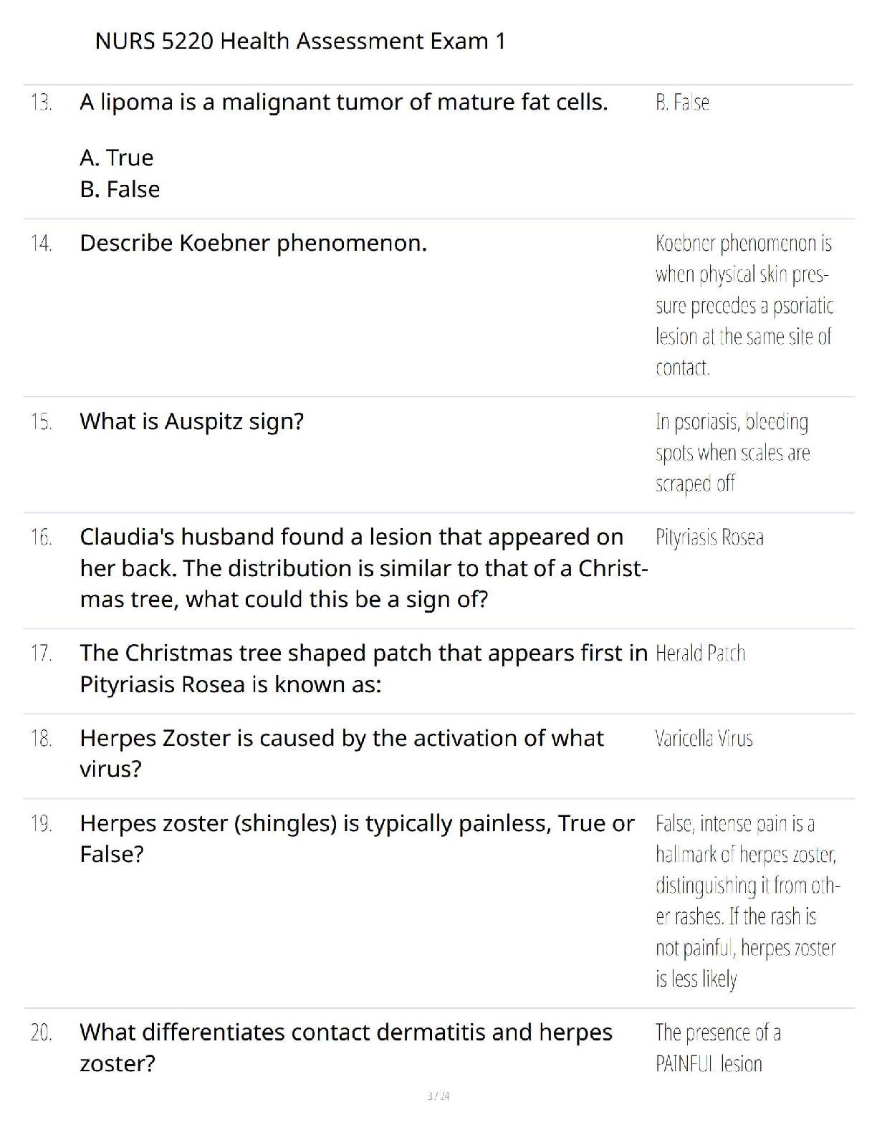Click the "Pityriasis Rosea" answer
The height and width of the screenshot is (1135, 877).
(709, 537)
